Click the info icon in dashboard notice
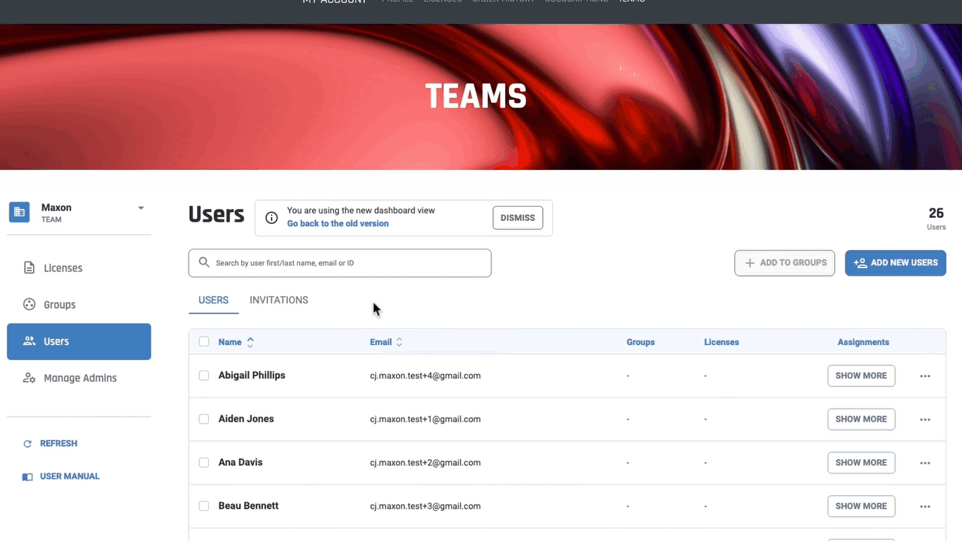 tap(272, 218)
